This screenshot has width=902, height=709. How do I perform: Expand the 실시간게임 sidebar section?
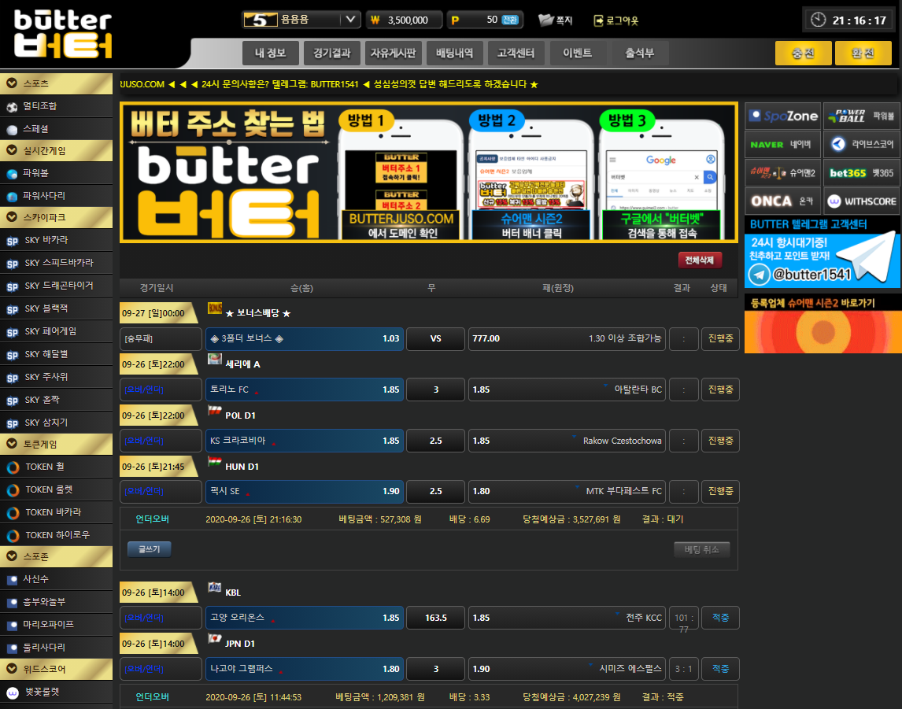point(57,151)
